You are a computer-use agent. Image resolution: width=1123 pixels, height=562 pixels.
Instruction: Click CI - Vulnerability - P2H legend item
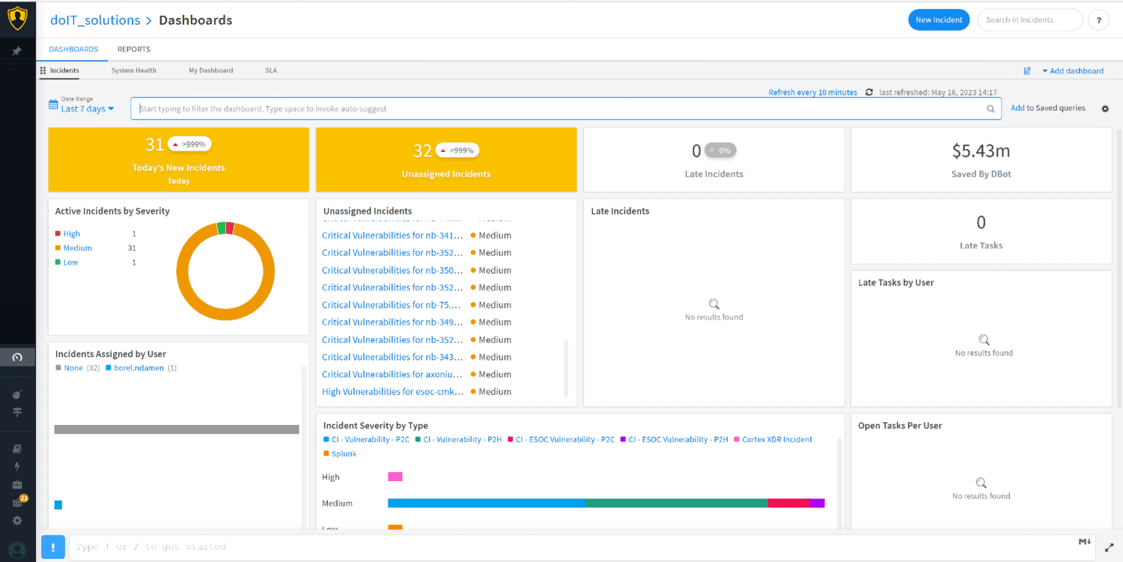[459, 439]
